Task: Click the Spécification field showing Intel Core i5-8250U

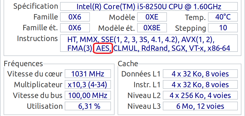Action: click(149, 7)
